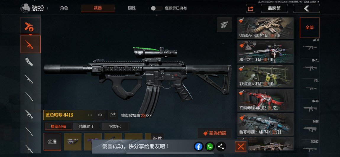Toggle 僅顯示已擁有 switch

157,8
